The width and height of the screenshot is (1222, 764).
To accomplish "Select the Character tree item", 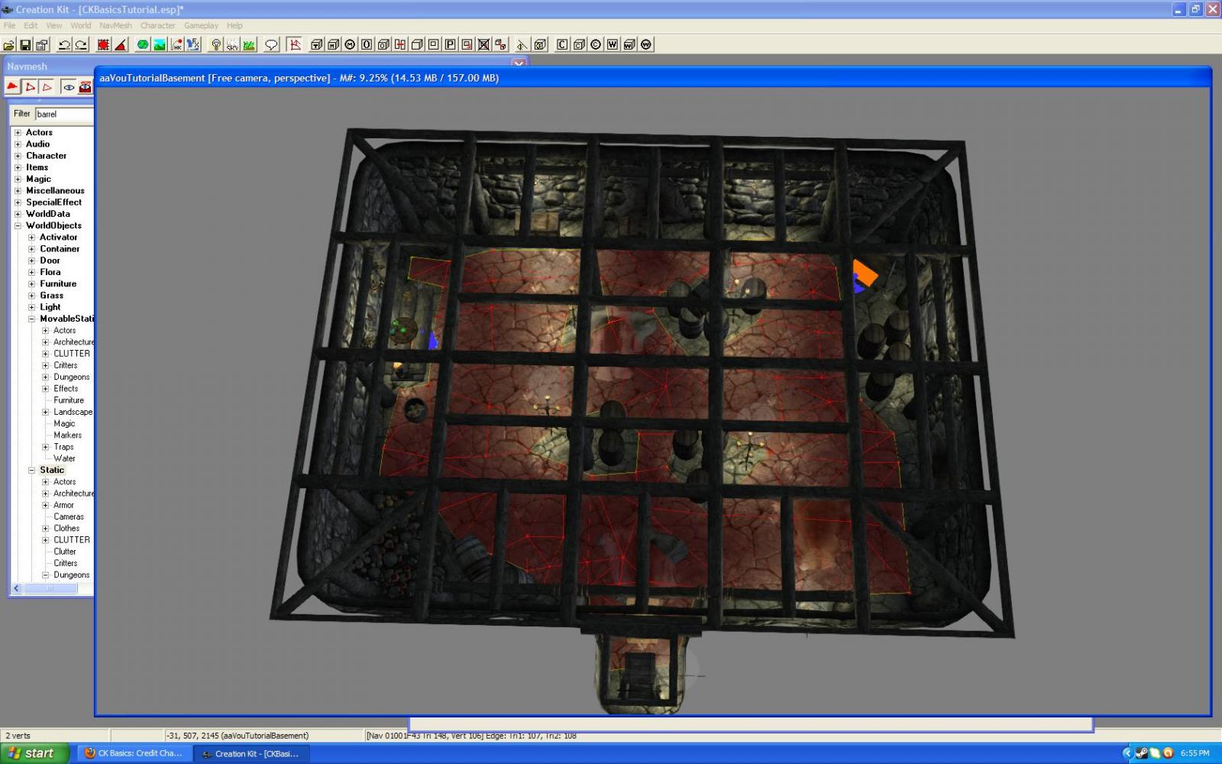I will (x=47, y=156).
